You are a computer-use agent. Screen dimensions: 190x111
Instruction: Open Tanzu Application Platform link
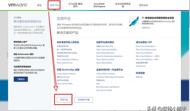[67, 59]
